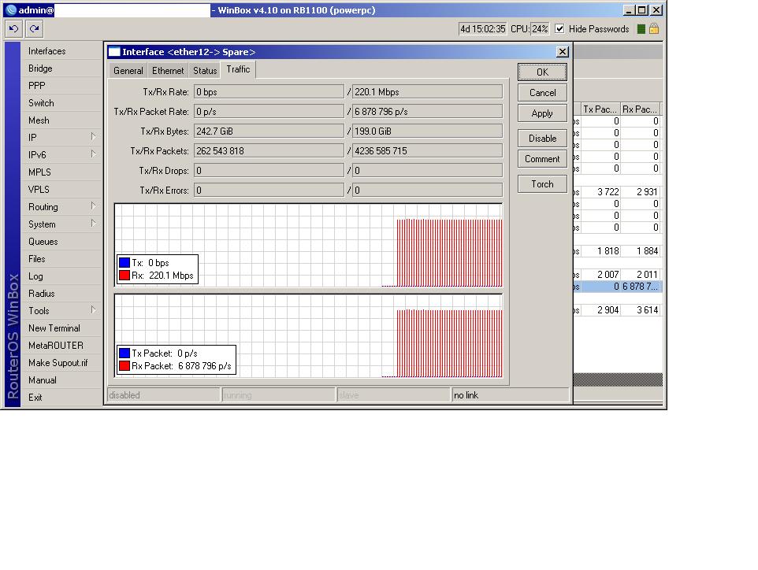The height and width of the screenshot is (570, 758).
Task: Click the Rx Bytes field 199.0 GiB
Action: pyautogui.click(x=427, y=131)
